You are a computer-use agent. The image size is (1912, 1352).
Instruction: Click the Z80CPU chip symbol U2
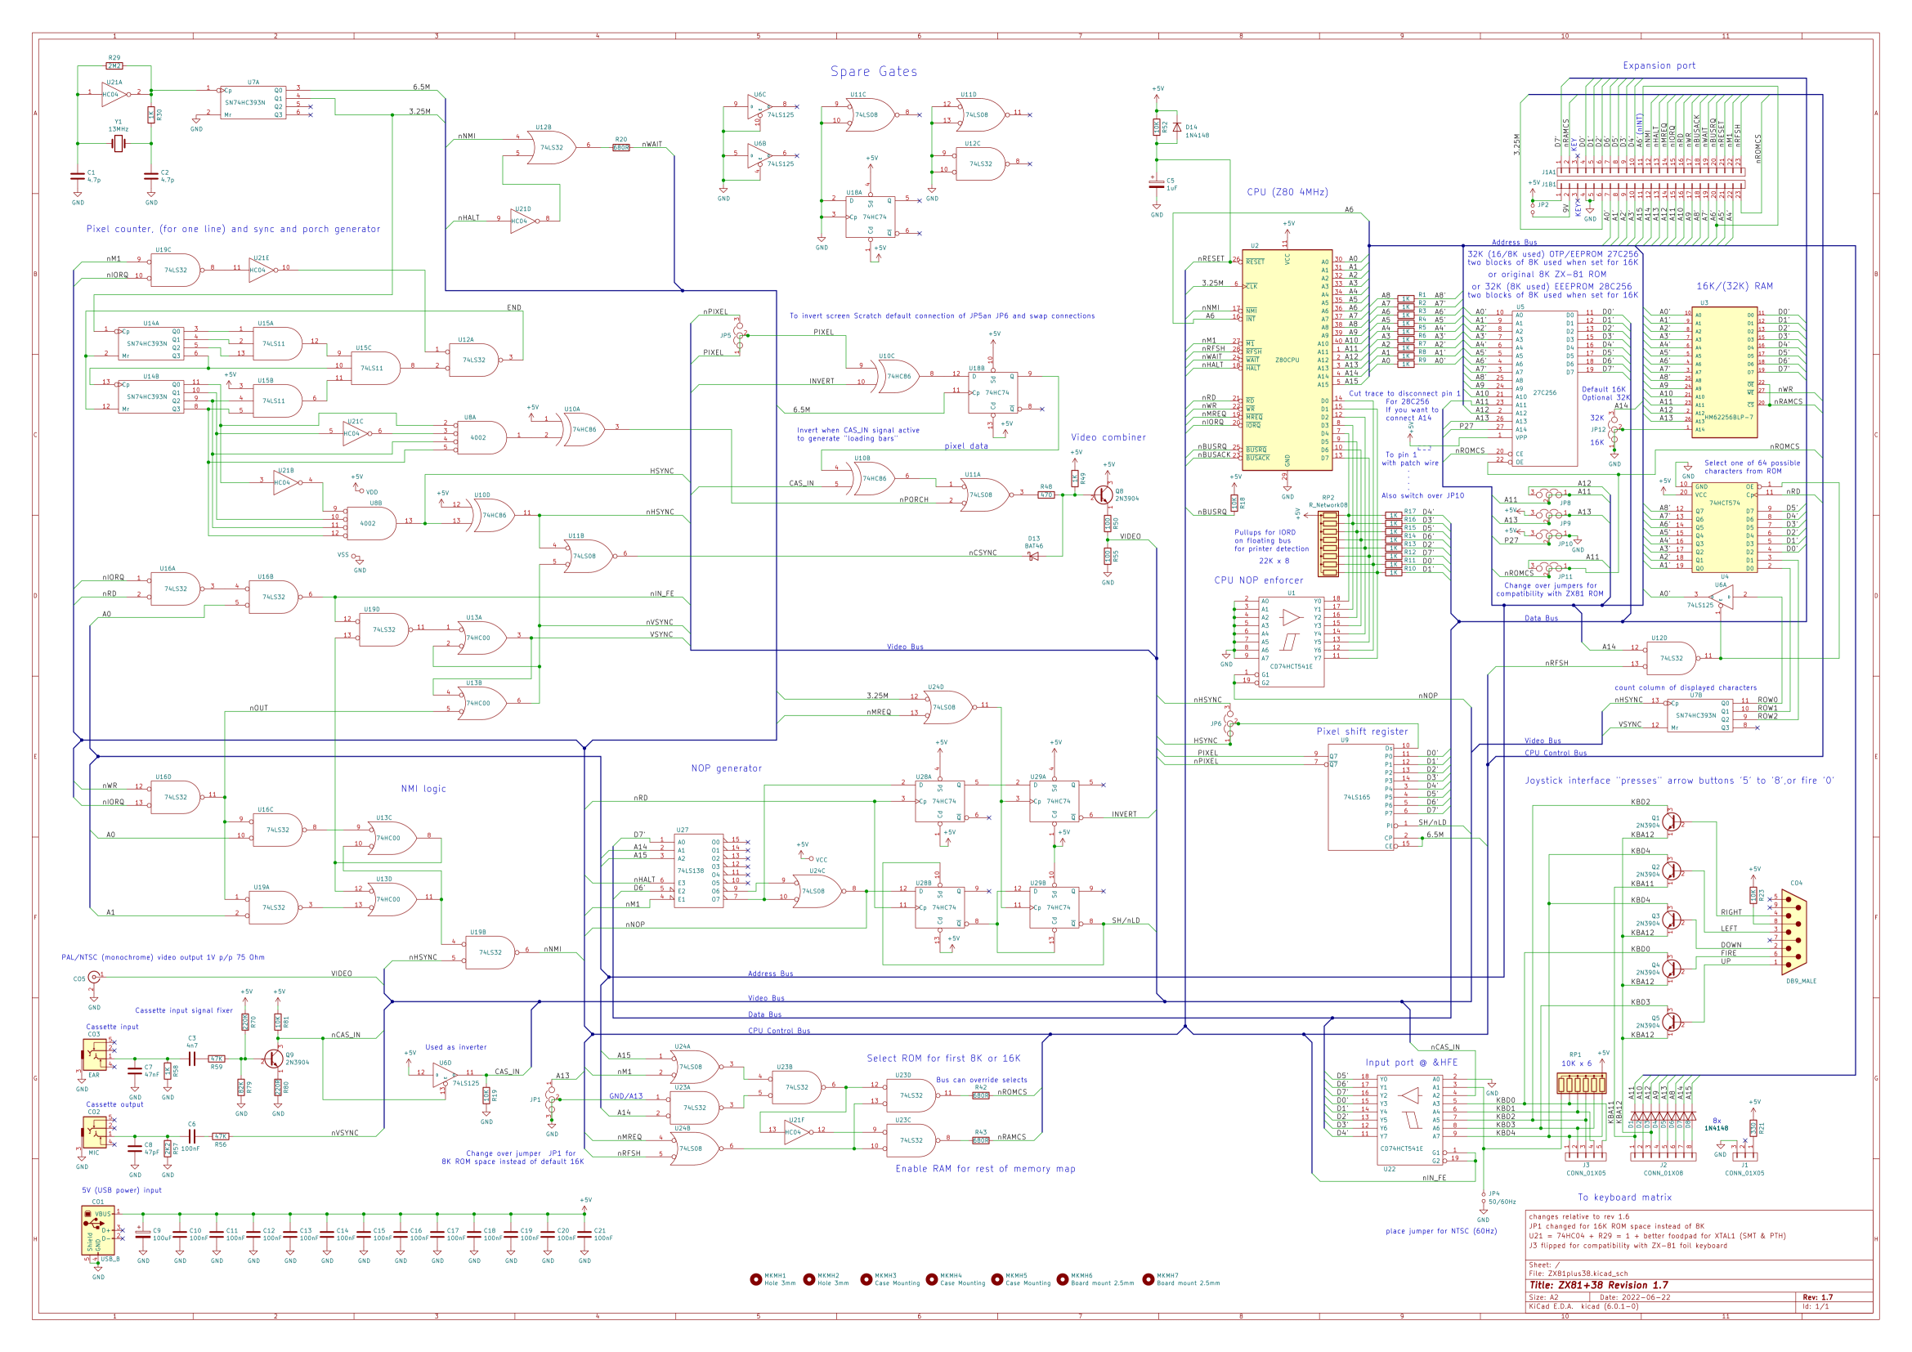tap(1287, 360)
